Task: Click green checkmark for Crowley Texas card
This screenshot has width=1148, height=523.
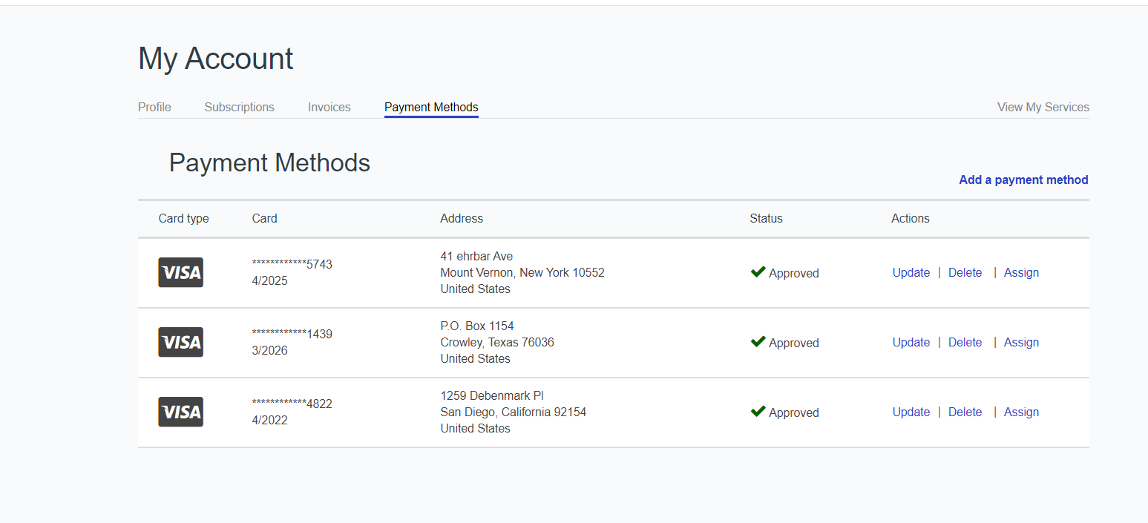Action: [758, 342]
